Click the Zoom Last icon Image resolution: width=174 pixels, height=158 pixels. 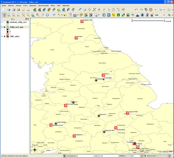coord(38,15)
